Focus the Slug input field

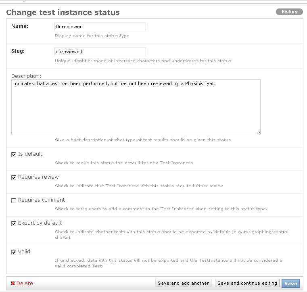(x=100, y=52)
